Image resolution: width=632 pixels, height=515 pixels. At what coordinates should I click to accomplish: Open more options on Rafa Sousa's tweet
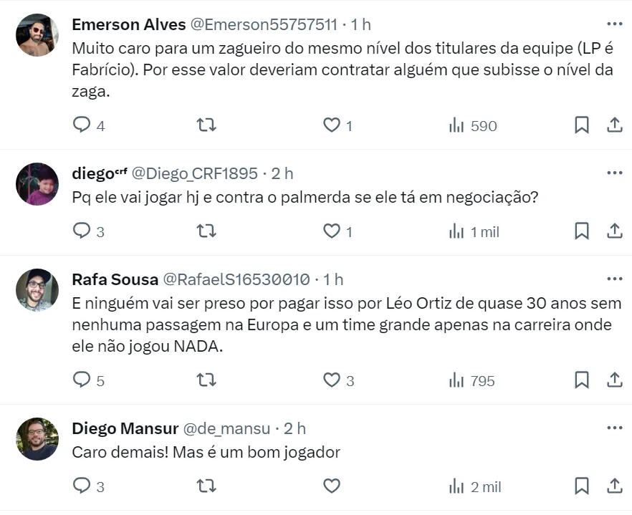point(615,278)
